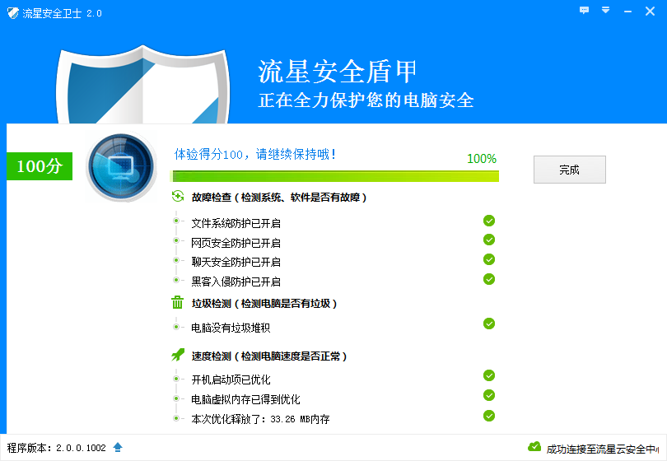Image resolution: width=667 pixels, height=461 pixels.
Task: Select the 黑客入侵防护已开启 row text
Action: (x=236, y=282)
